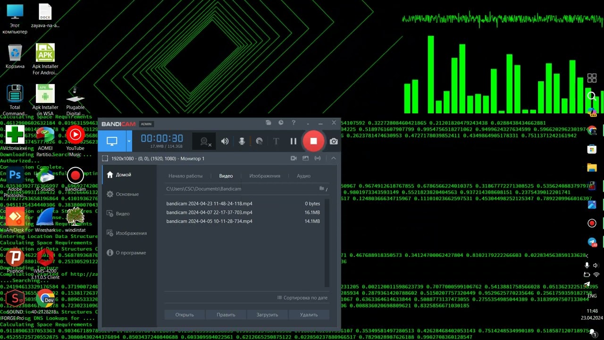Screen dimensions: 604x340
Task: Open output folder icon in title bar
Action: (268, 123)
